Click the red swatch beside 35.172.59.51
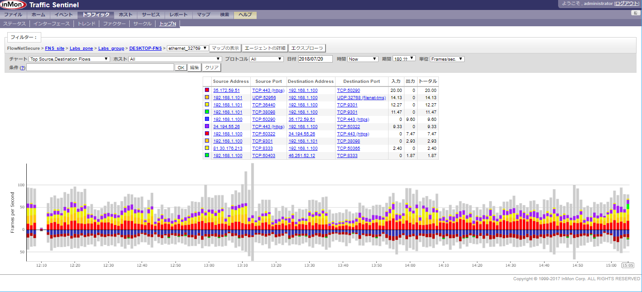The image size is (642, 292). 207,91
